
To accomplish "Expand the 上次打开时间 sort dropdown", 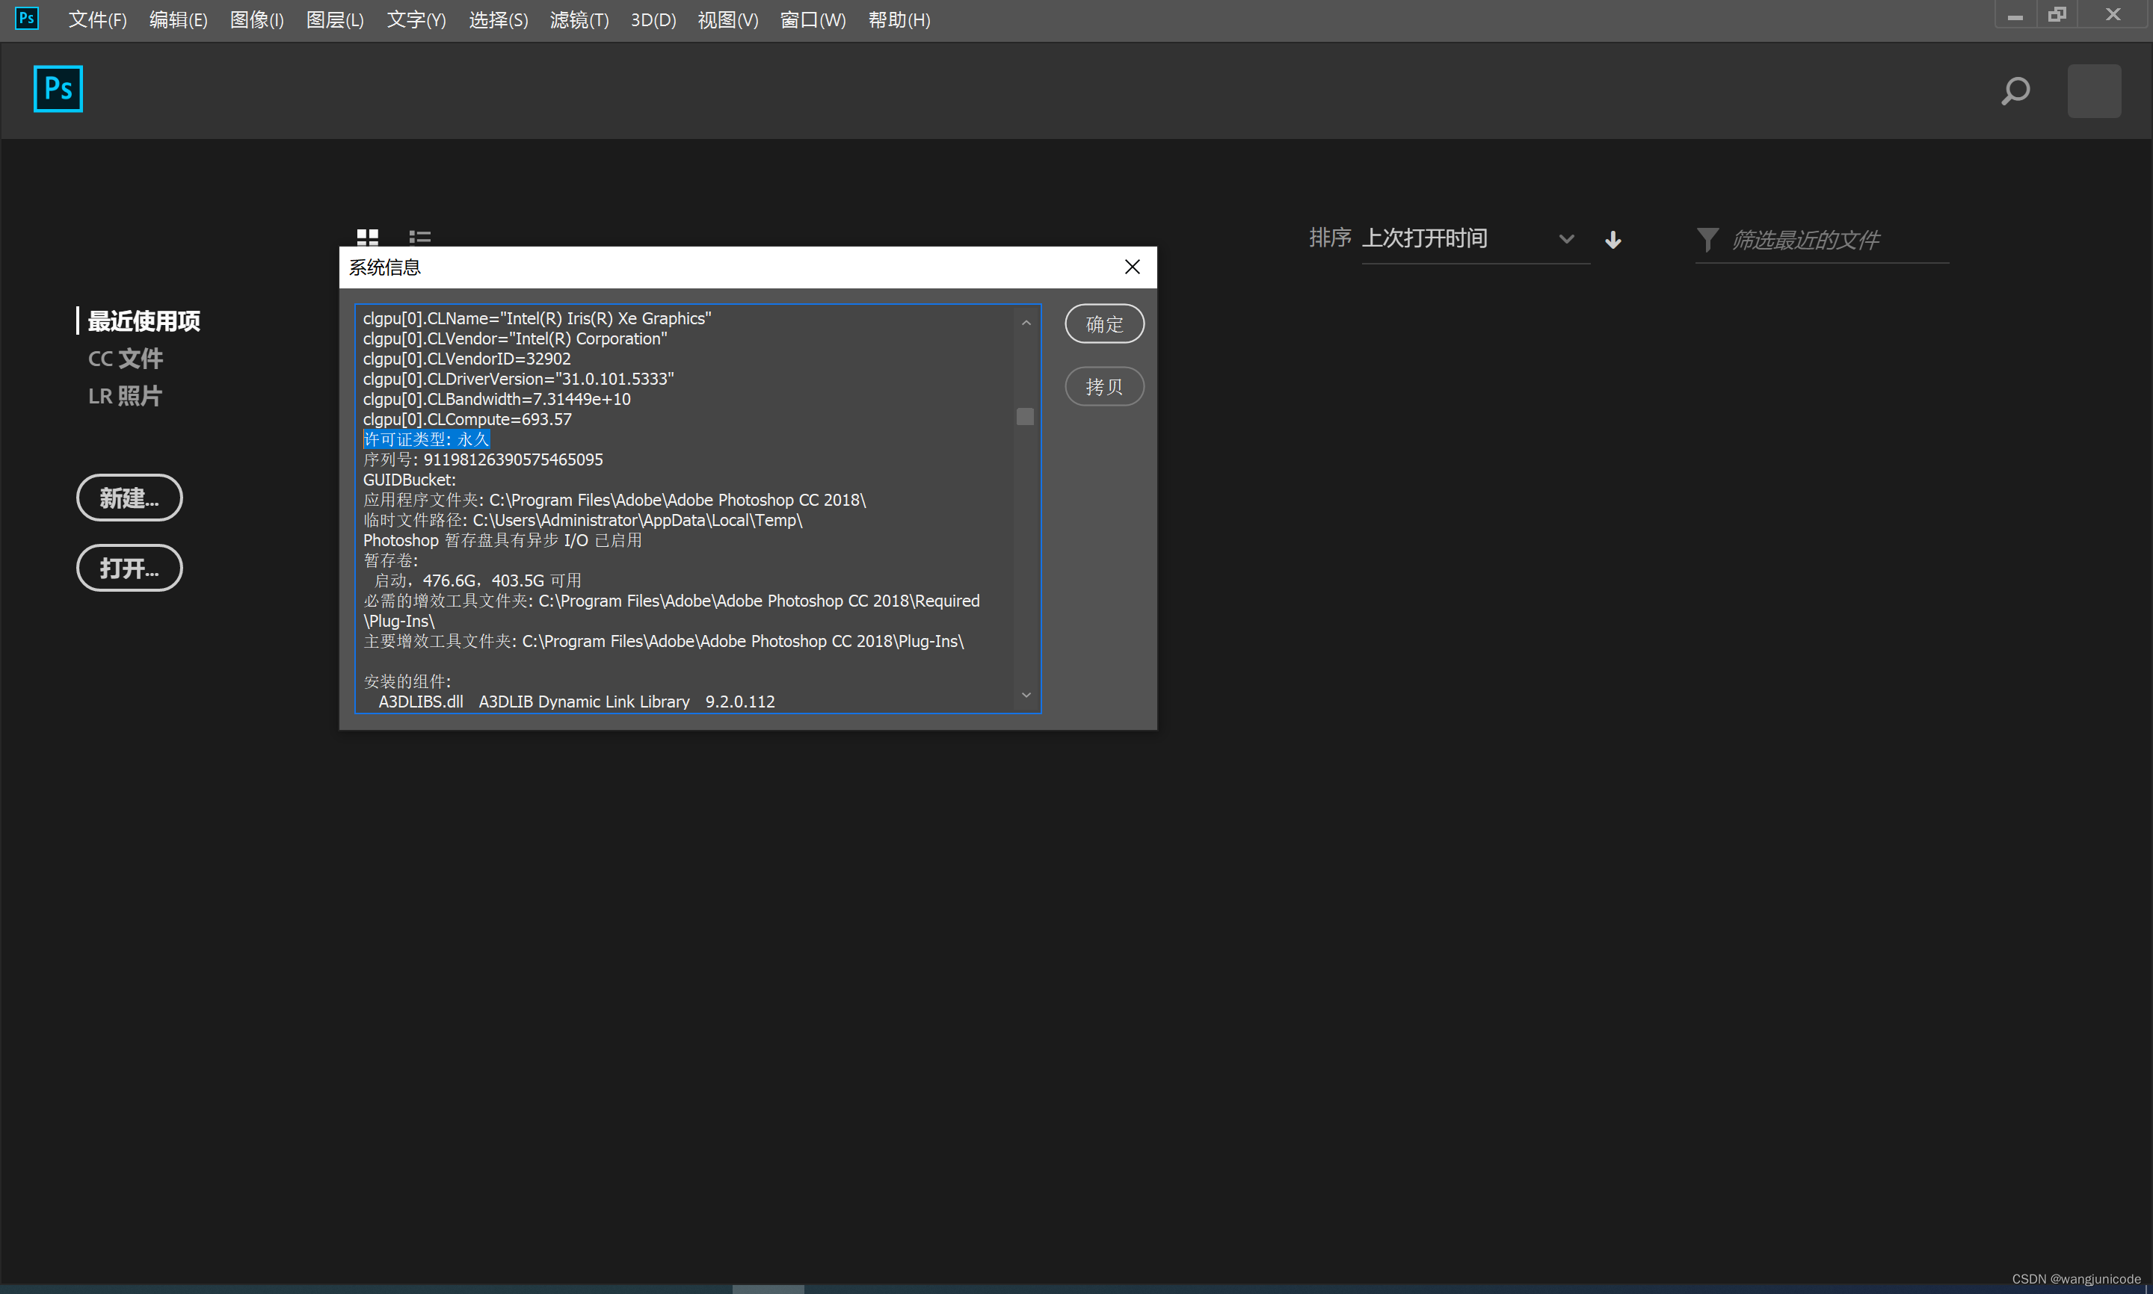I will pos(1475,239).
